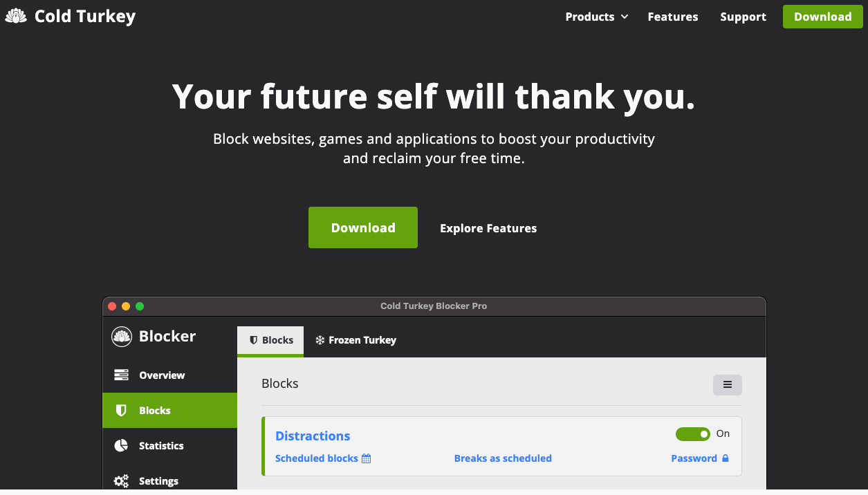Click the Blocks shield icon in sidebar
This screenshot has width=868, height=495.
point(121,411)
